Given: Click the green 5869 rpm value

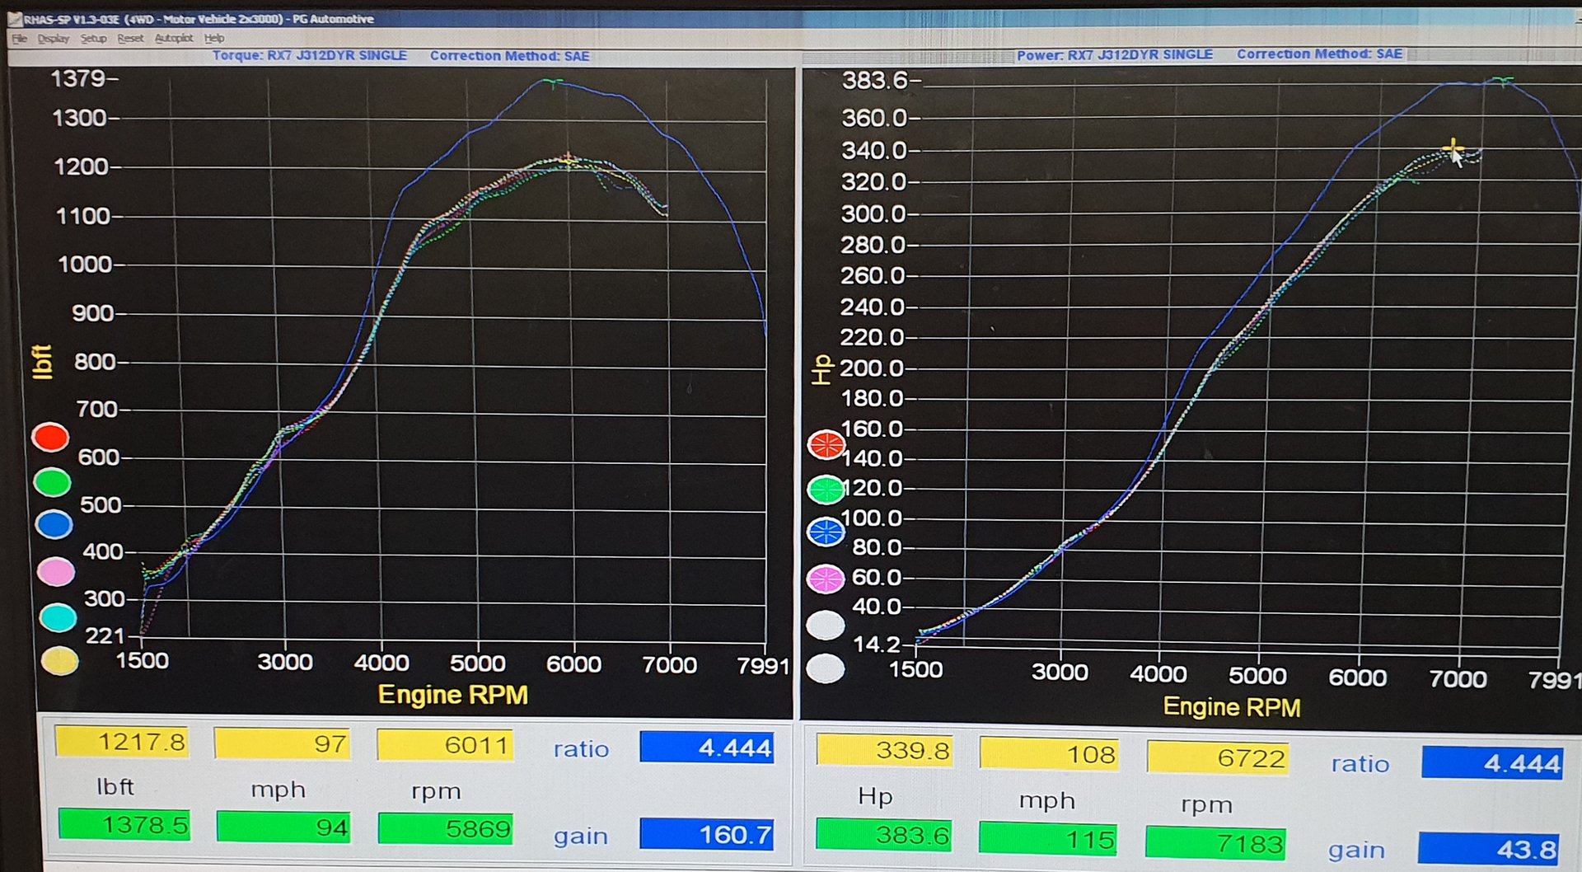Looking at the screenshot, I should click(445, 828).
